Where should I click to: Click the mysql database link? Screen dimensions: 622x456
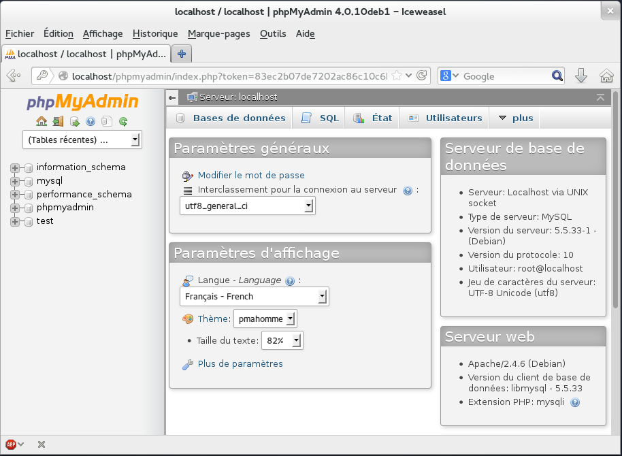coord(50,181)
